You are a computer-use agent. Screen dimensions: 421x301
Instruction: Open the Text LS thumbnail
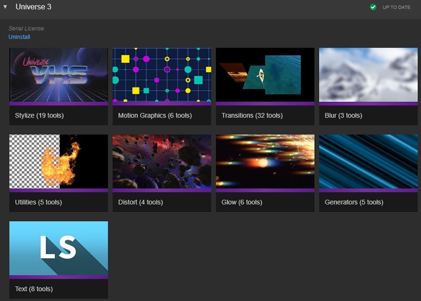pyautogui.click(x=58, y=248)
